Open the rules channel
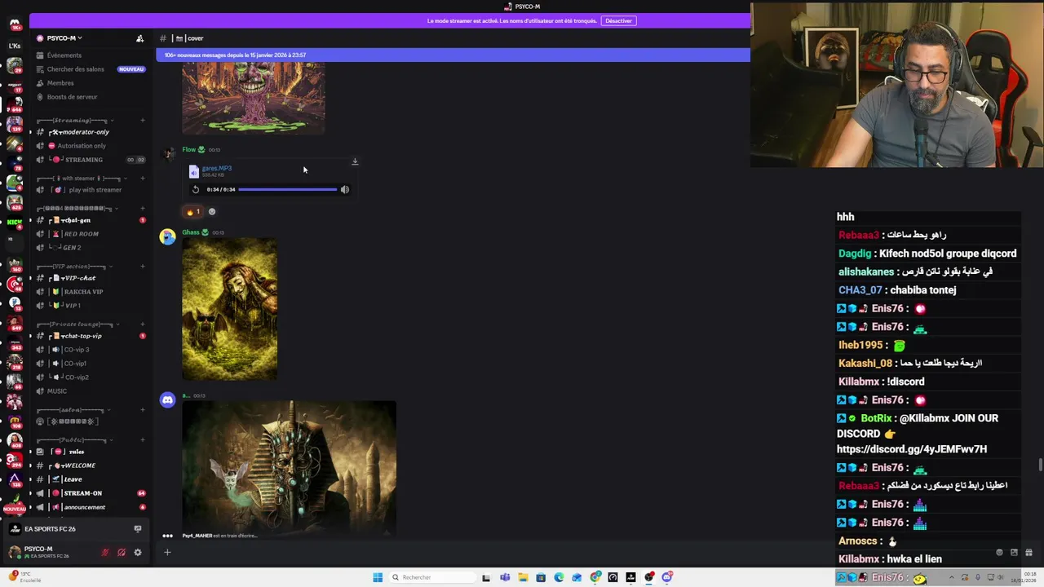The image size is (1044, 587). pyautogui.click(x=76, y=452)
